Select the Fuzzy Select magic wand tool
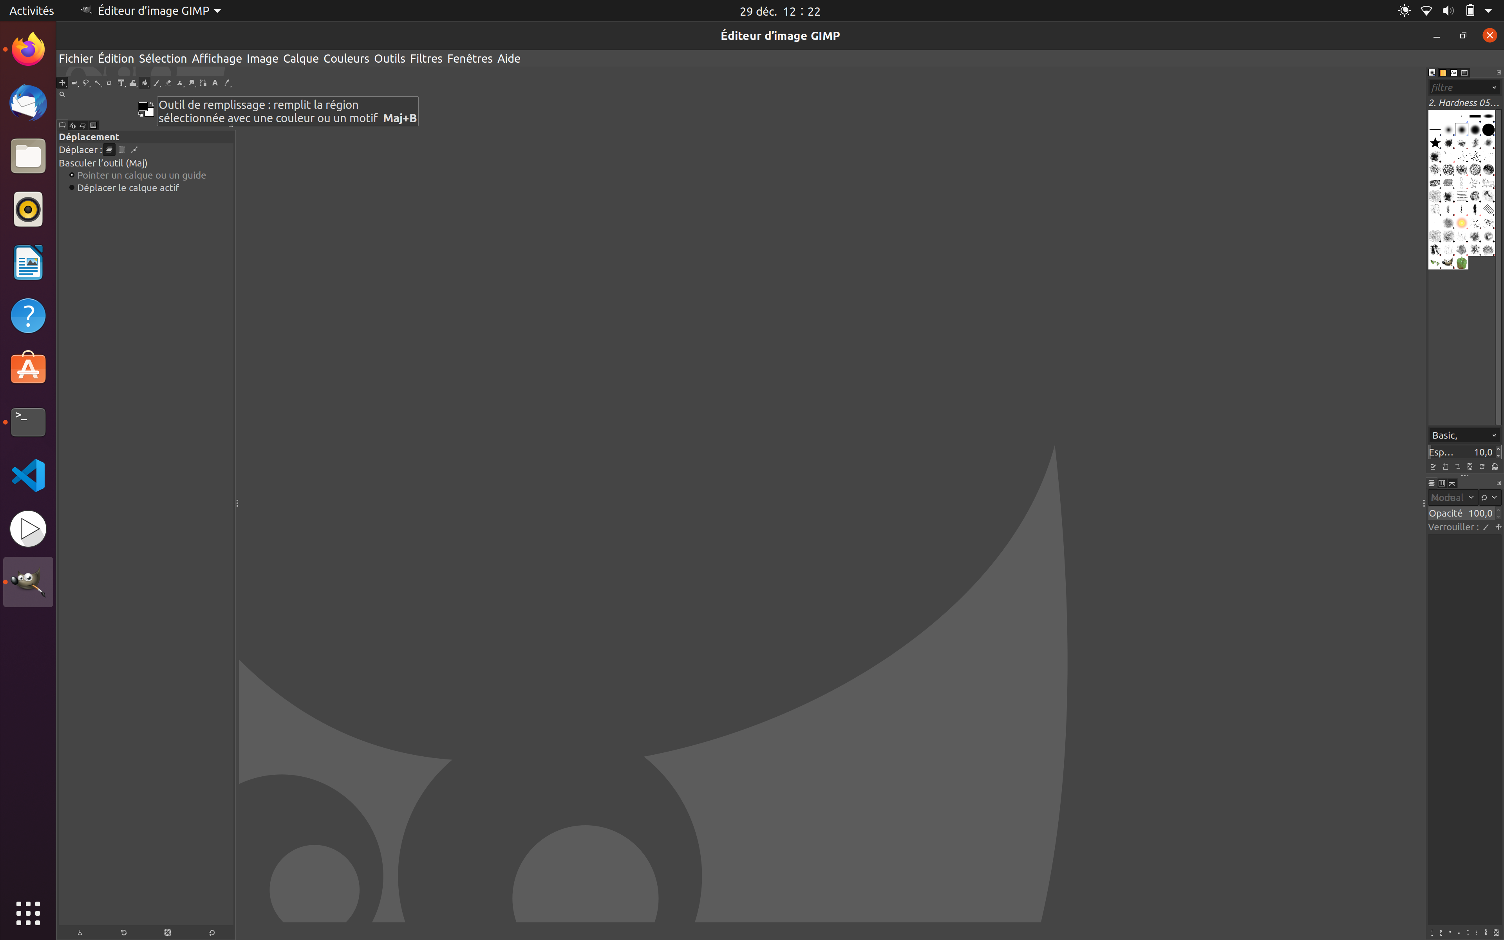 pos(98,83)
